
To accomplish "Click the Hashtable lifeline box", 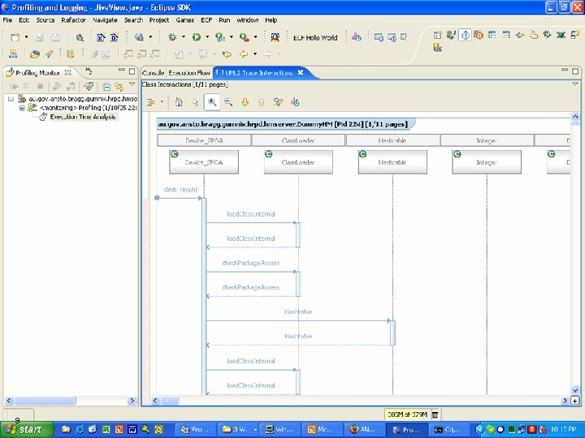I will pos(392,162).
